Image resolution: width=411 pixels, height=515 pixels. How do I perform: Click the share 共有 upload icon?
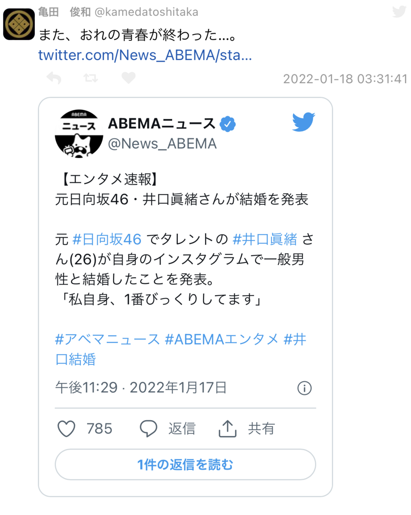point(228,428)
